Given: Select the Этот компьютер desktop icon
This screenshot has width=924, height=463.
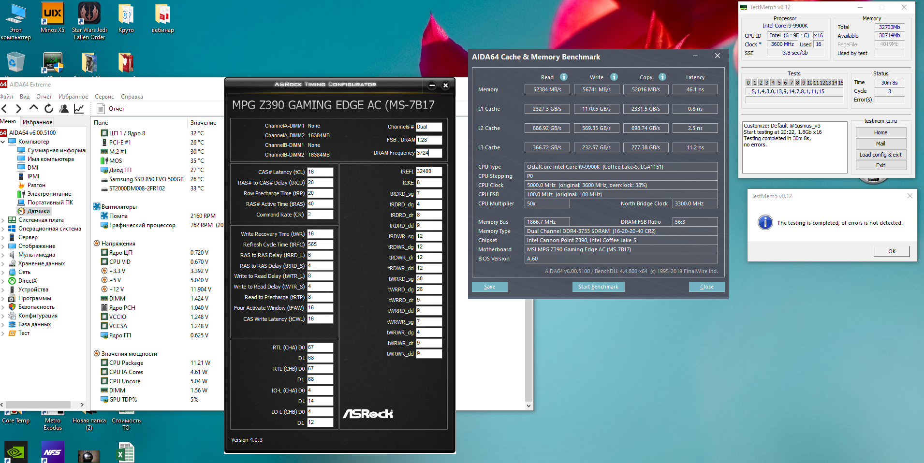Looking at the screenshot, I should tap(15, 21).
